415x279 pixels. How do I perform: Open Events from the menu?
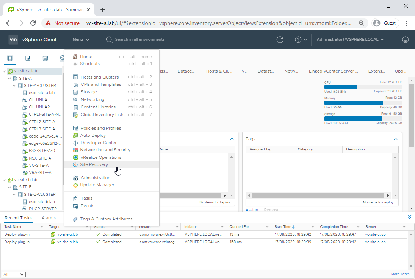click(x=112, y=206)
